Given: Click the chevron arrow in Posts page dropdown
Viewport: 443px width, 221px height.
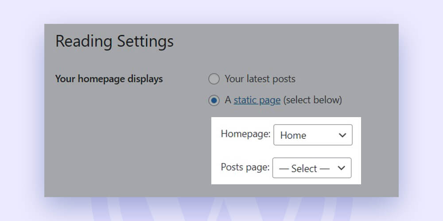Looking at the screenshot, I should tap(341, 168).
